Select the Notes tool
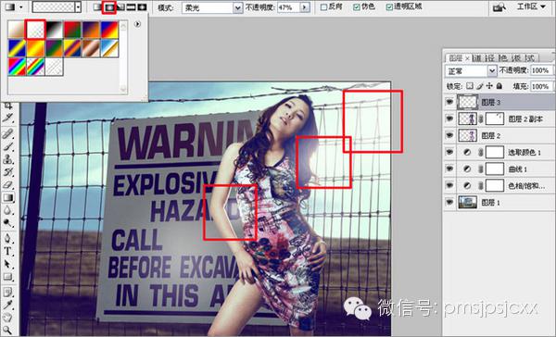The width and height of the screenshot is (556, 337). 7,292
